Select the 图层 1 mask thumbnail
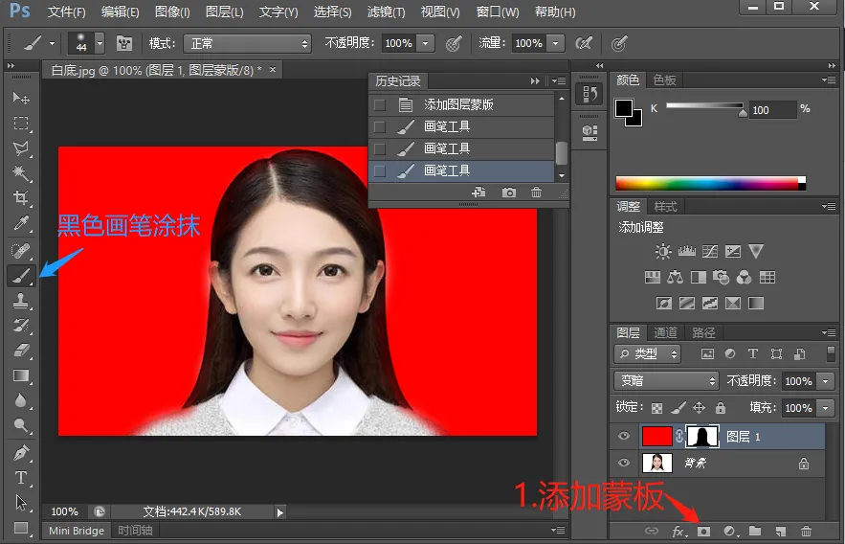Screen dimensions: 845x544 (x=703, y=437)
